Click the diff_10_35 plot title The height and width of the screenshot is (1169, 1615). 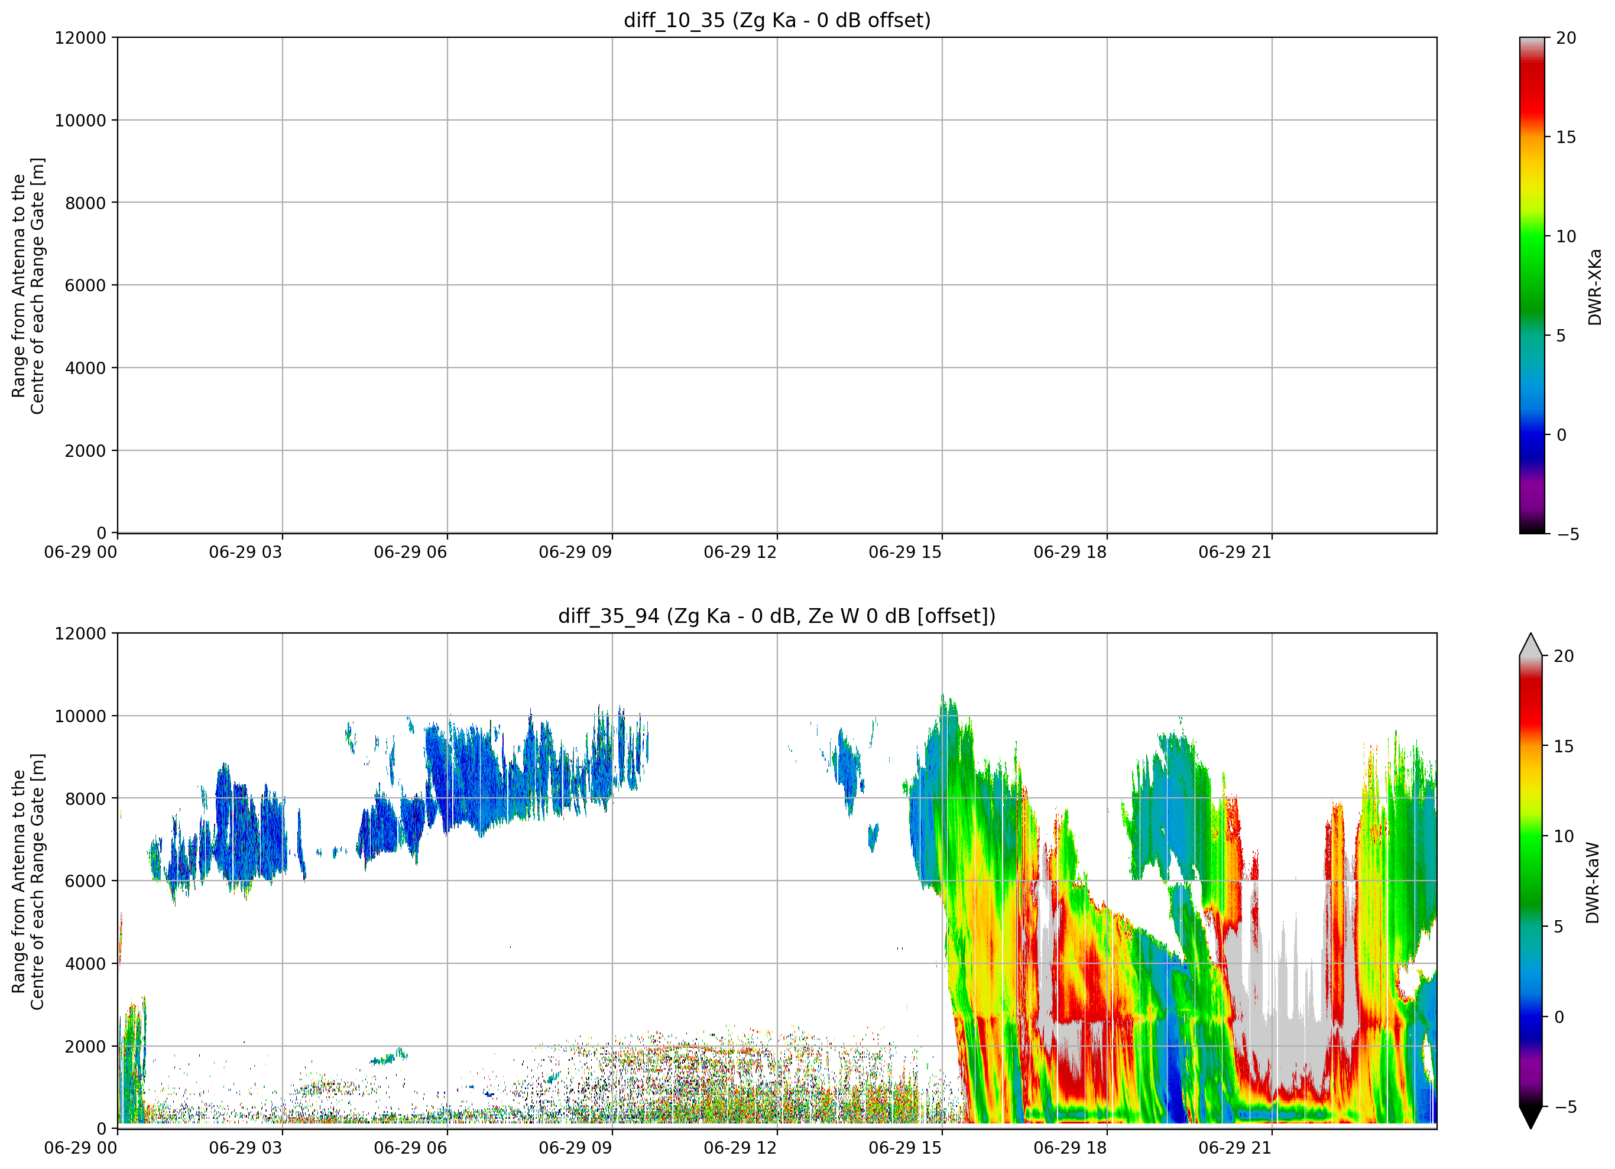pos(777,20)
